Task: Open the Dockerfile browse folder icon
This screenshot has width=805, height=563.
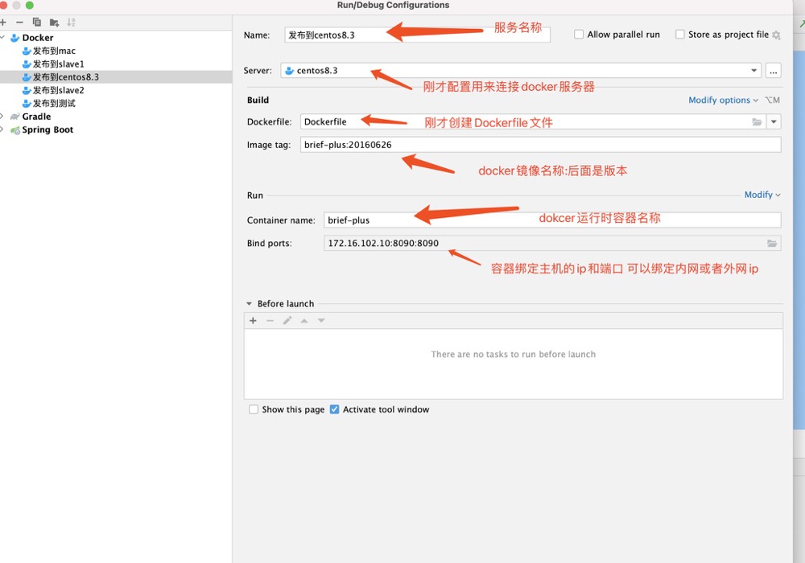Action: [x=757, y=122]
